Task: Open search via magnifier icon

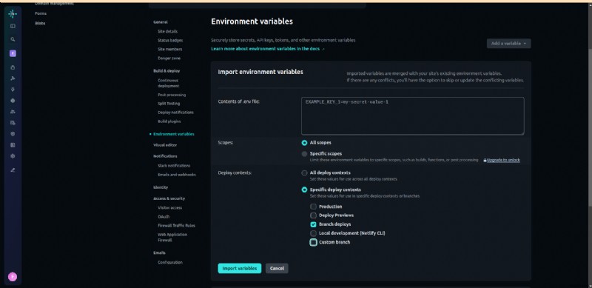Action: [13, 39]
